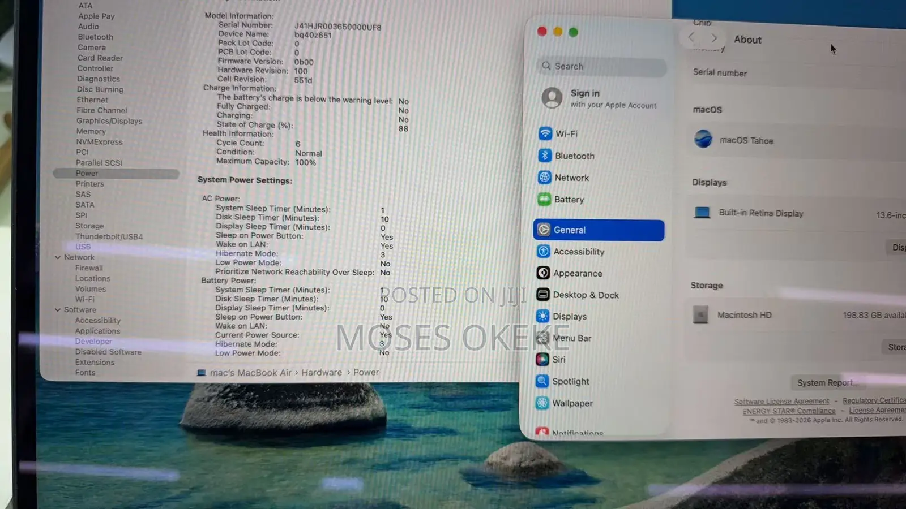Go back with the left chevron
The width and height of the screenshot is (906, 509).
pos(691,37)
